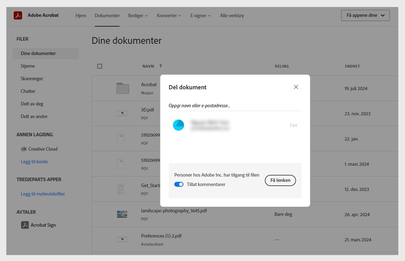405x261 pixels.
Task: Expand the Konverter dropdown
Action: (x=169, y=15)
